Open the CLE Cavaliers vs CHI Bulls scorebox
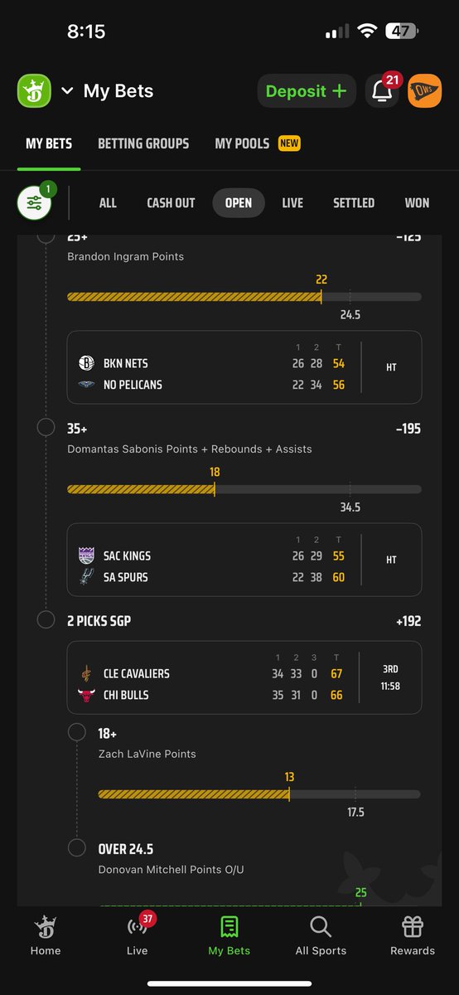 (244, 677)
